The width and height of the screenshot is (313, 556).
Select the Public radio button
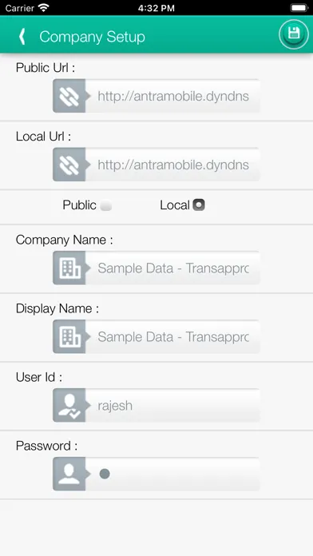coord(105,205)
